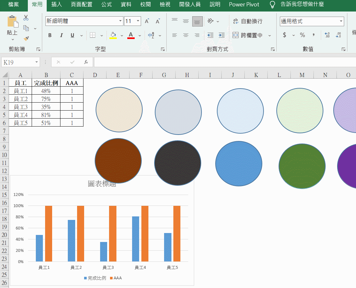Toggle italic formatting
This screenshot has width=356, height=288.
pyautogui.click(x=61, y=35)
